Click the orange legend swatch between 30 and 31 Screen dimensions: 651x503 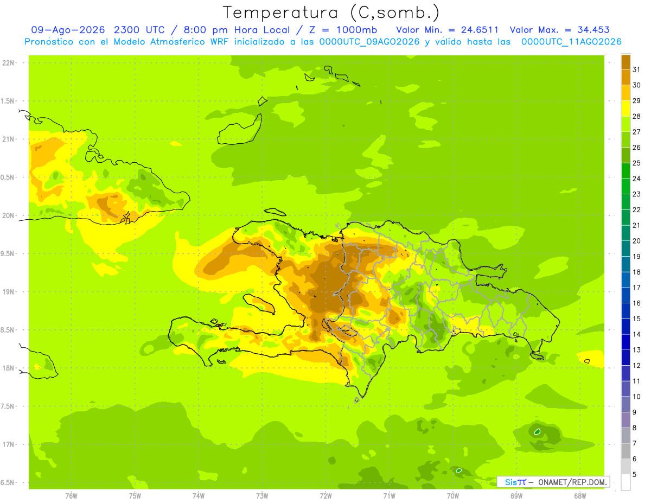pos(626,77)
